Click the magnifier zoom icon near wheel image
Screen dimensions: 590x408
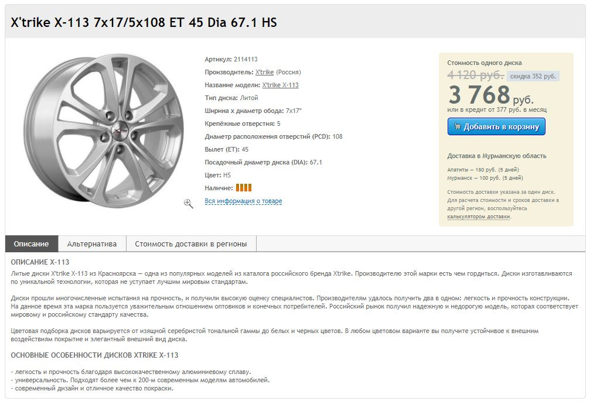pos(189,203)
